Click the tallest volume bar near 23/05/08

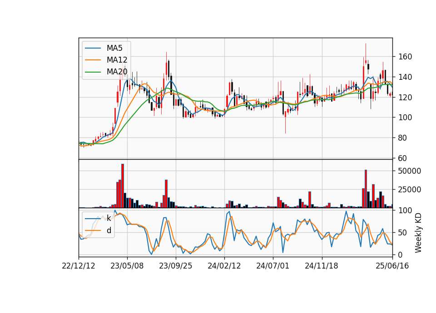point(123,186)
